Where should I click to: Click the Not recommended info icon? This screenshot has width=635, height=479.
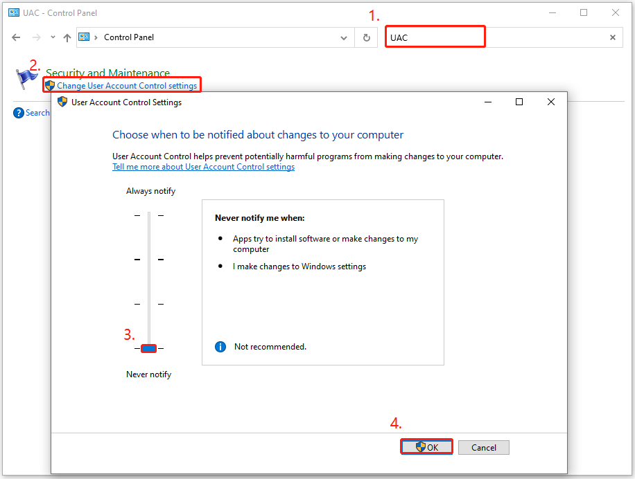click(220, 347)
